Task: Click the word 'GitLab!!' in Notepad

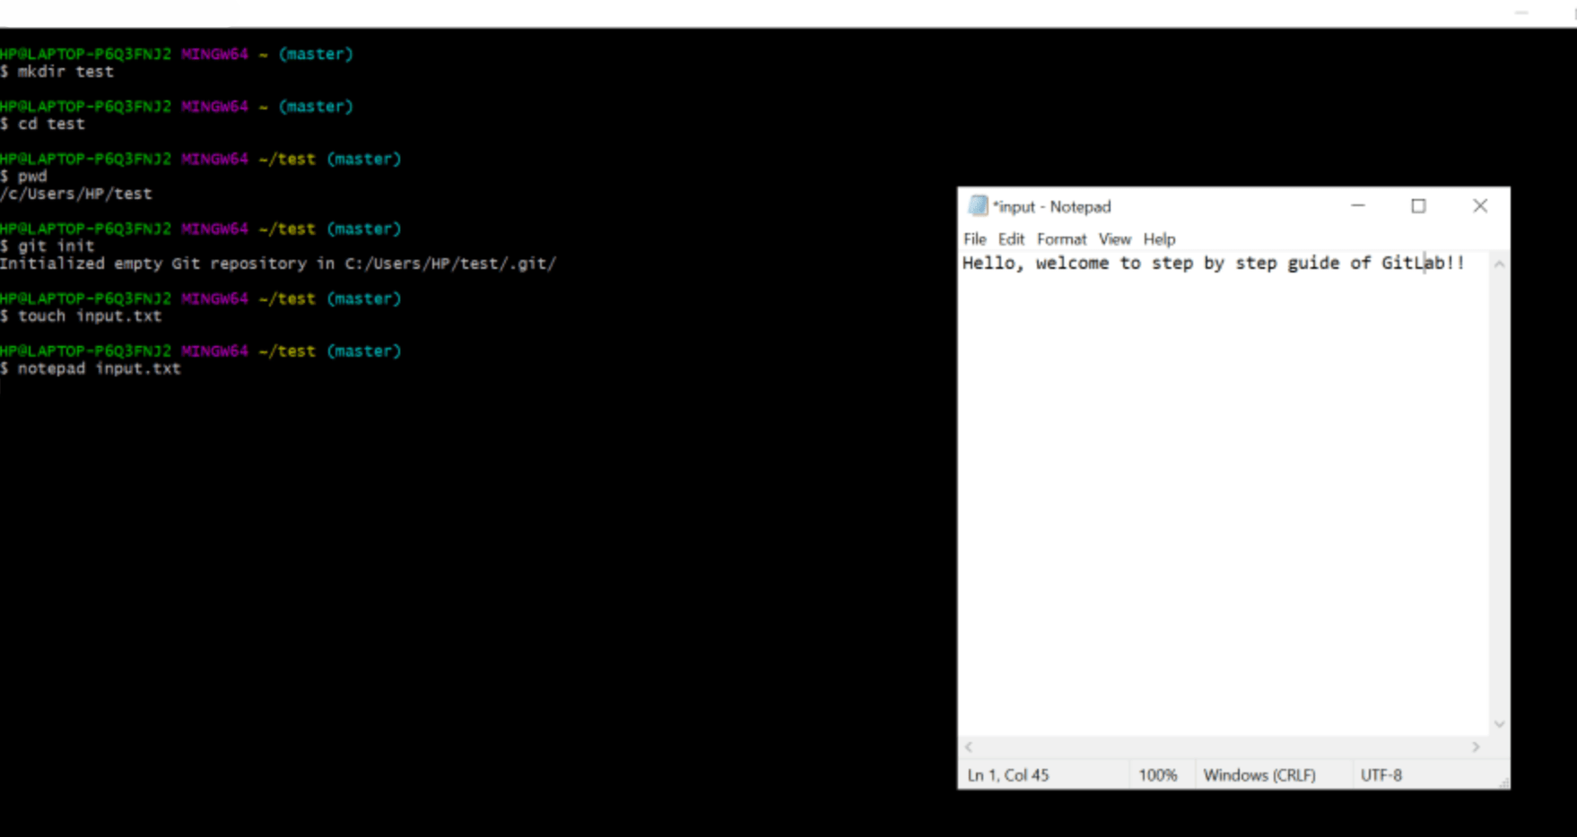Action: tap(1423, 263)
